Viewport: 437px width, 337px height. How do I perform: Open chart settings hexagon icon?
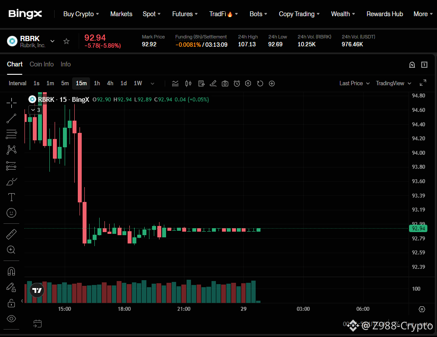(x=248, y=83)
